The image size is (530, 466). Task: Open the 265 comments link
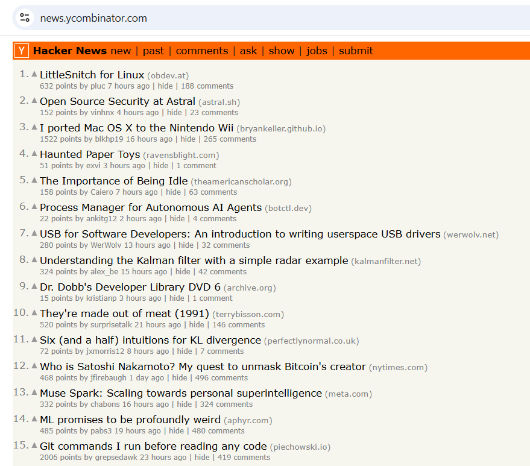tap(230, 139)
